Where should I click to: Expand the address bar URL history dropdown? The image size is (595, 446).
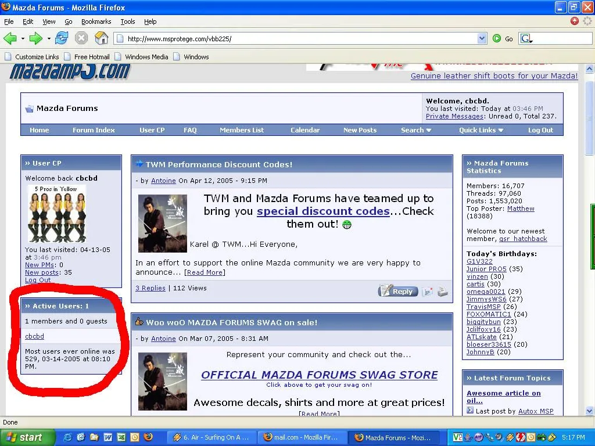tap(482, 39)
